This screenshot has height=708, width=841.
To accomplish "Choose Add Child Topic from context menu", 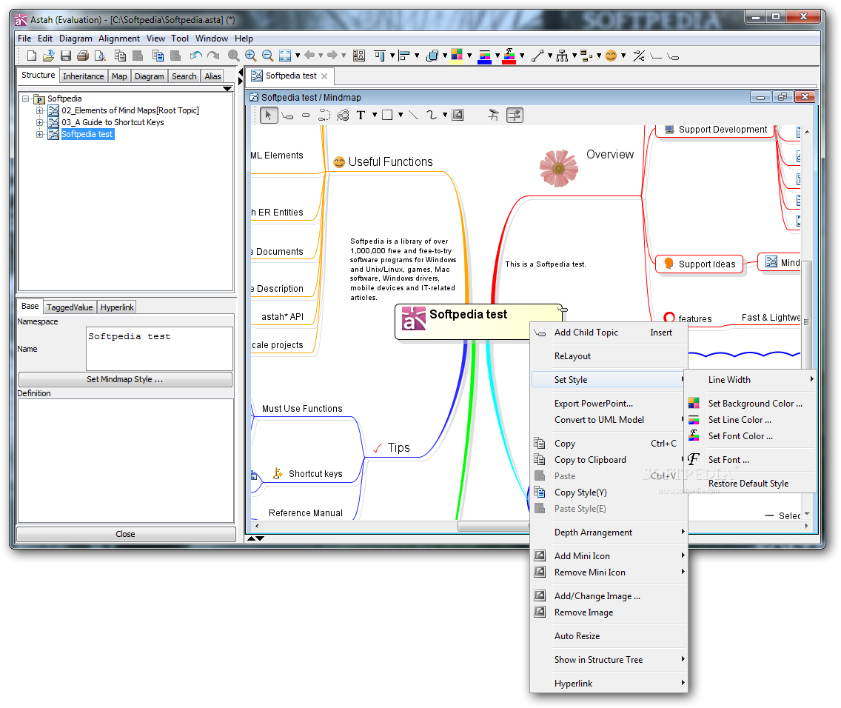I will click(x=609, y=333).
